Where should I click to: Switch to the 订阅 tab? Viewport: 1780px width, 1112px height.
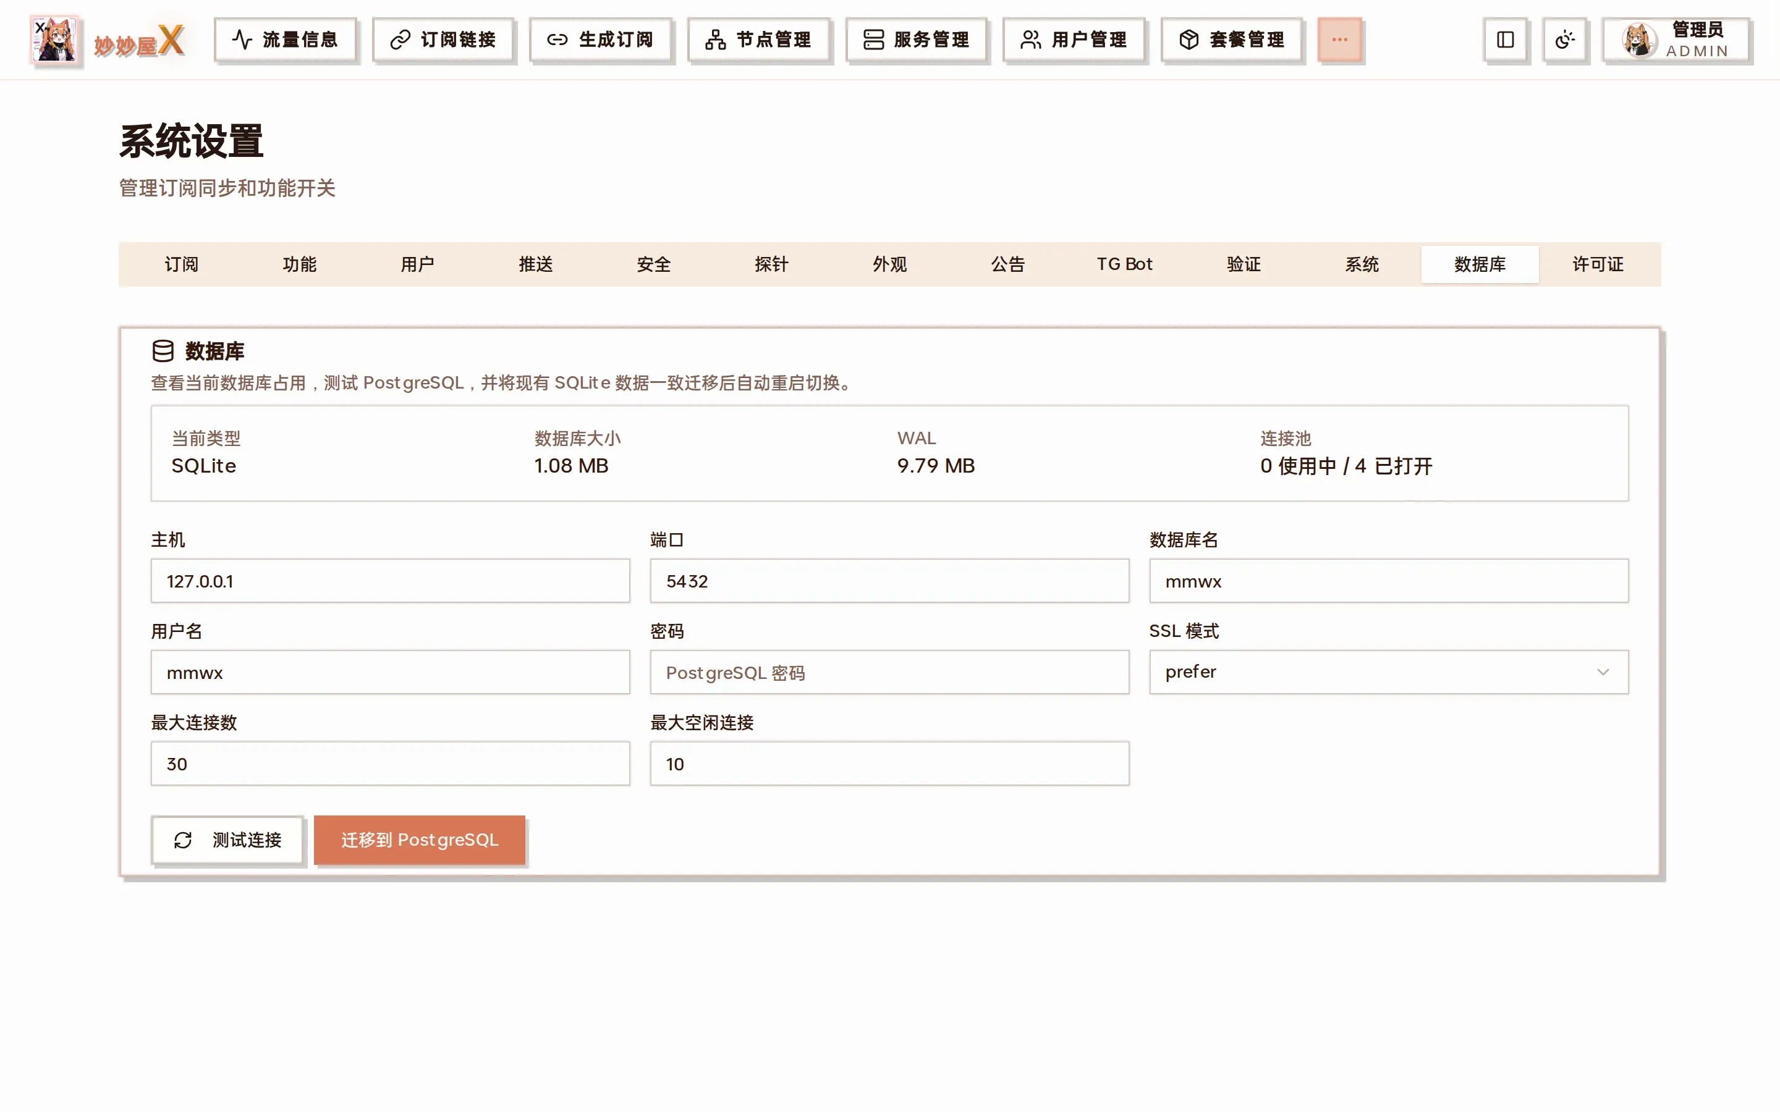pos(182,264)
